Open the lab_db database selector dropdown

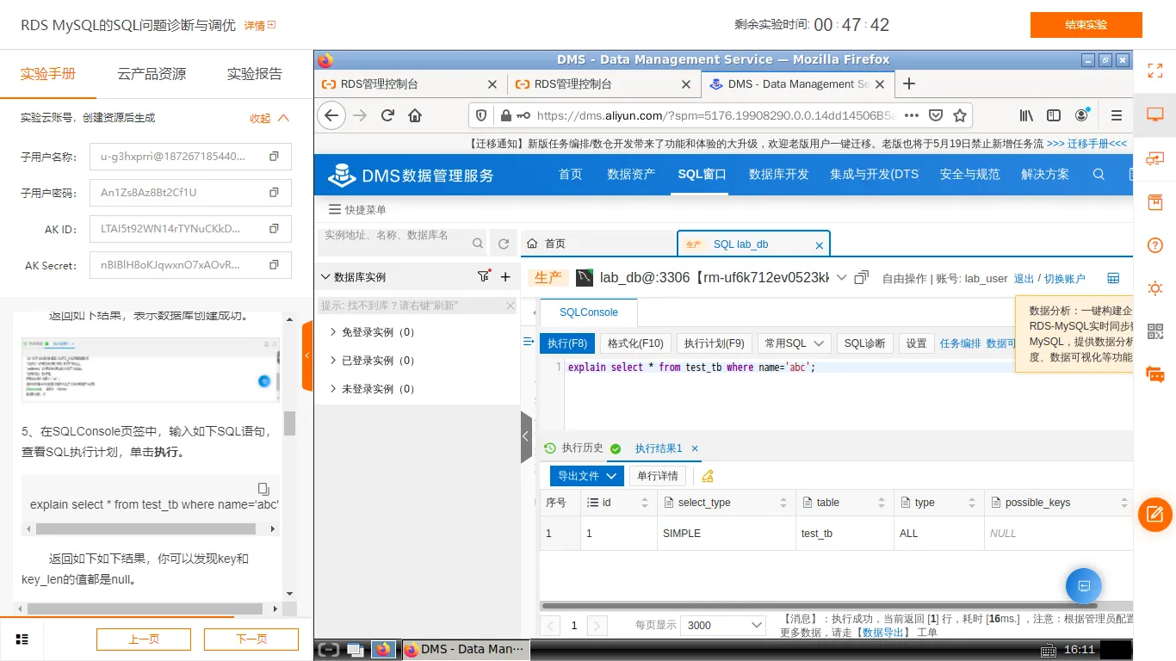coord(841,278)
